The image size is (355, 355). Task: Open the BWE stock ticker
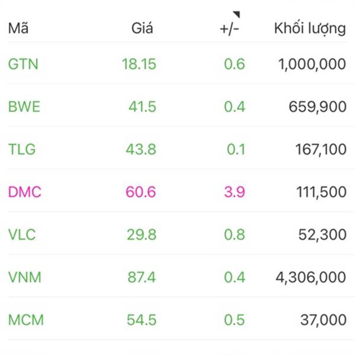point(24,106)
